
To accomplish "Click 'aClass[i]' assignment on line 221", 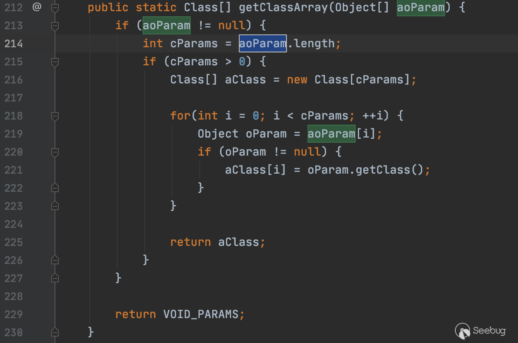I will pyautogui.click(x=256, y=170).
